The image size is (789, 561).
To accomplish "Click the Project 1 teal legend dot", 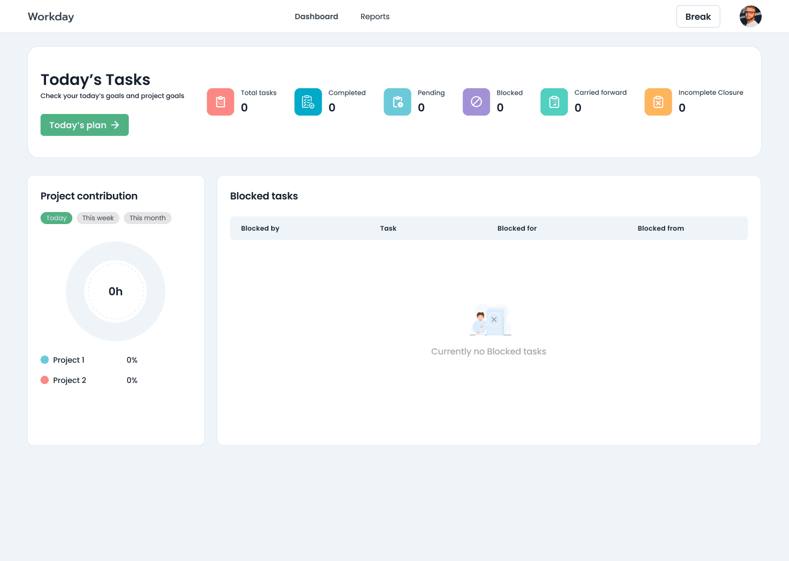I will 45,360.
